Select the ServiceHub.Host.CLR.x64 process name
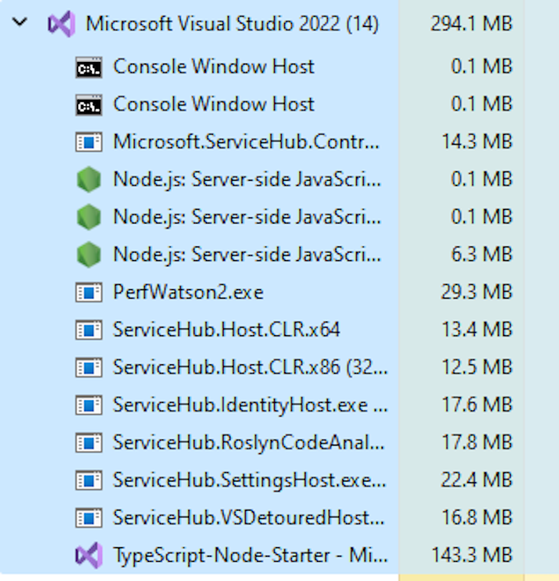The height and width of the screenshot is (581, 559). click(x=227, y=330)
